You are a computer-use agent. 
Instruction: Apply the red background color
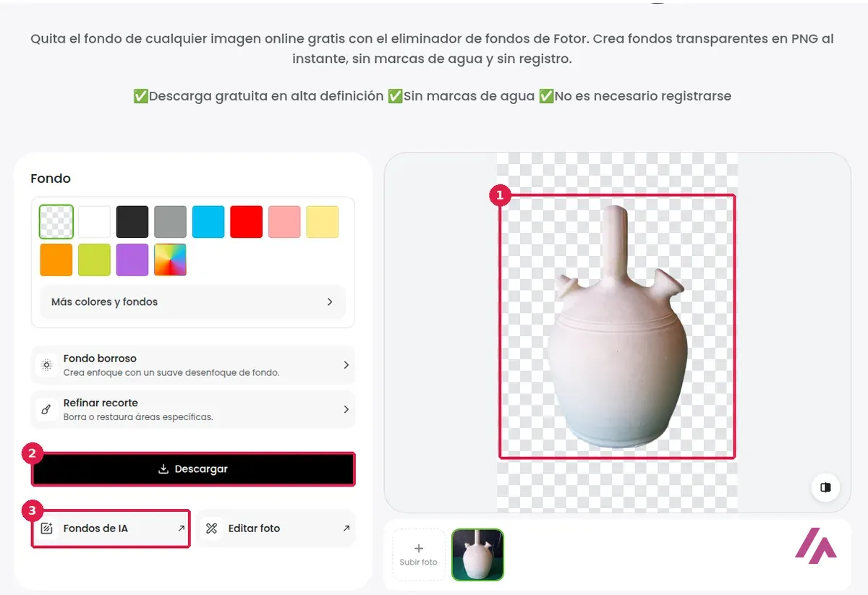click(247, 222)
